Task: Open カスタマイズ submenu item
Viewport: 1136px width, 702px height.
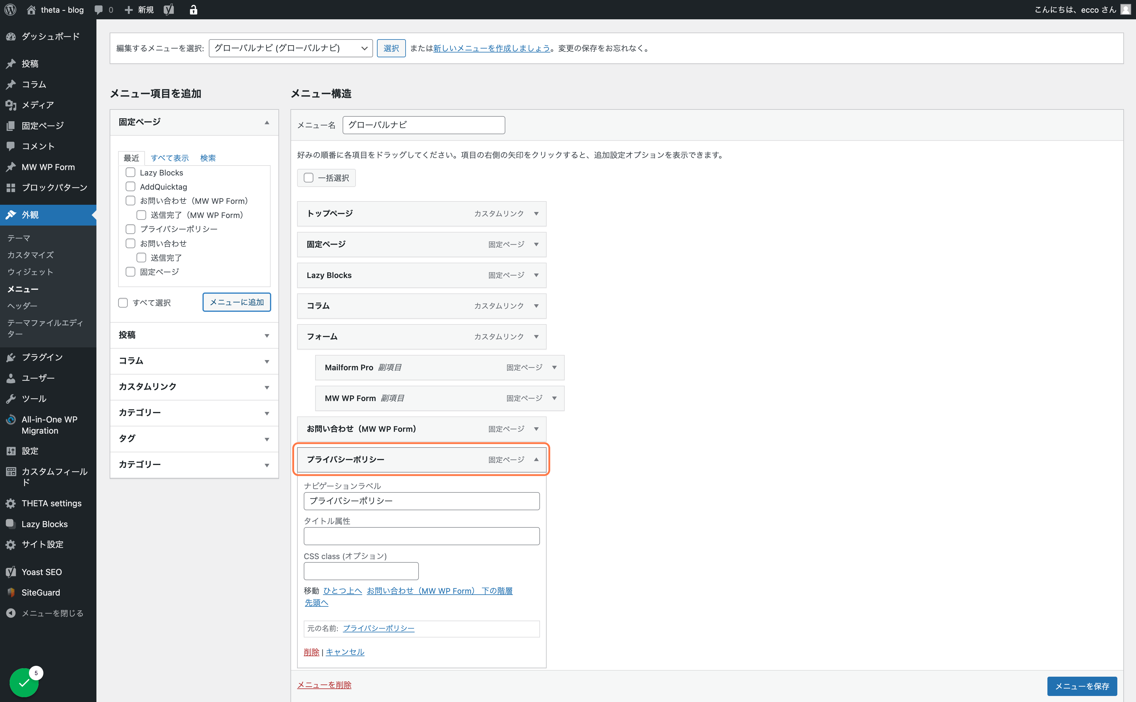Action: coord(31,255)
